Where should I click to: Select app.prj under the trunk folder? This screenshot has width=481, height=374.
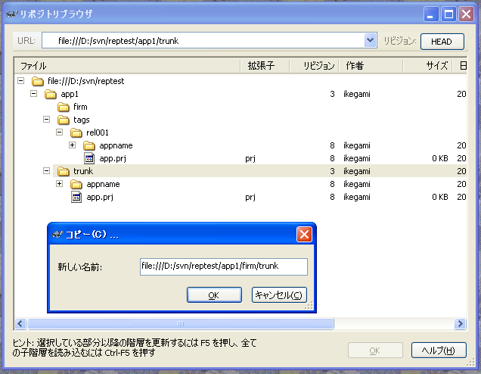(100, 197)
